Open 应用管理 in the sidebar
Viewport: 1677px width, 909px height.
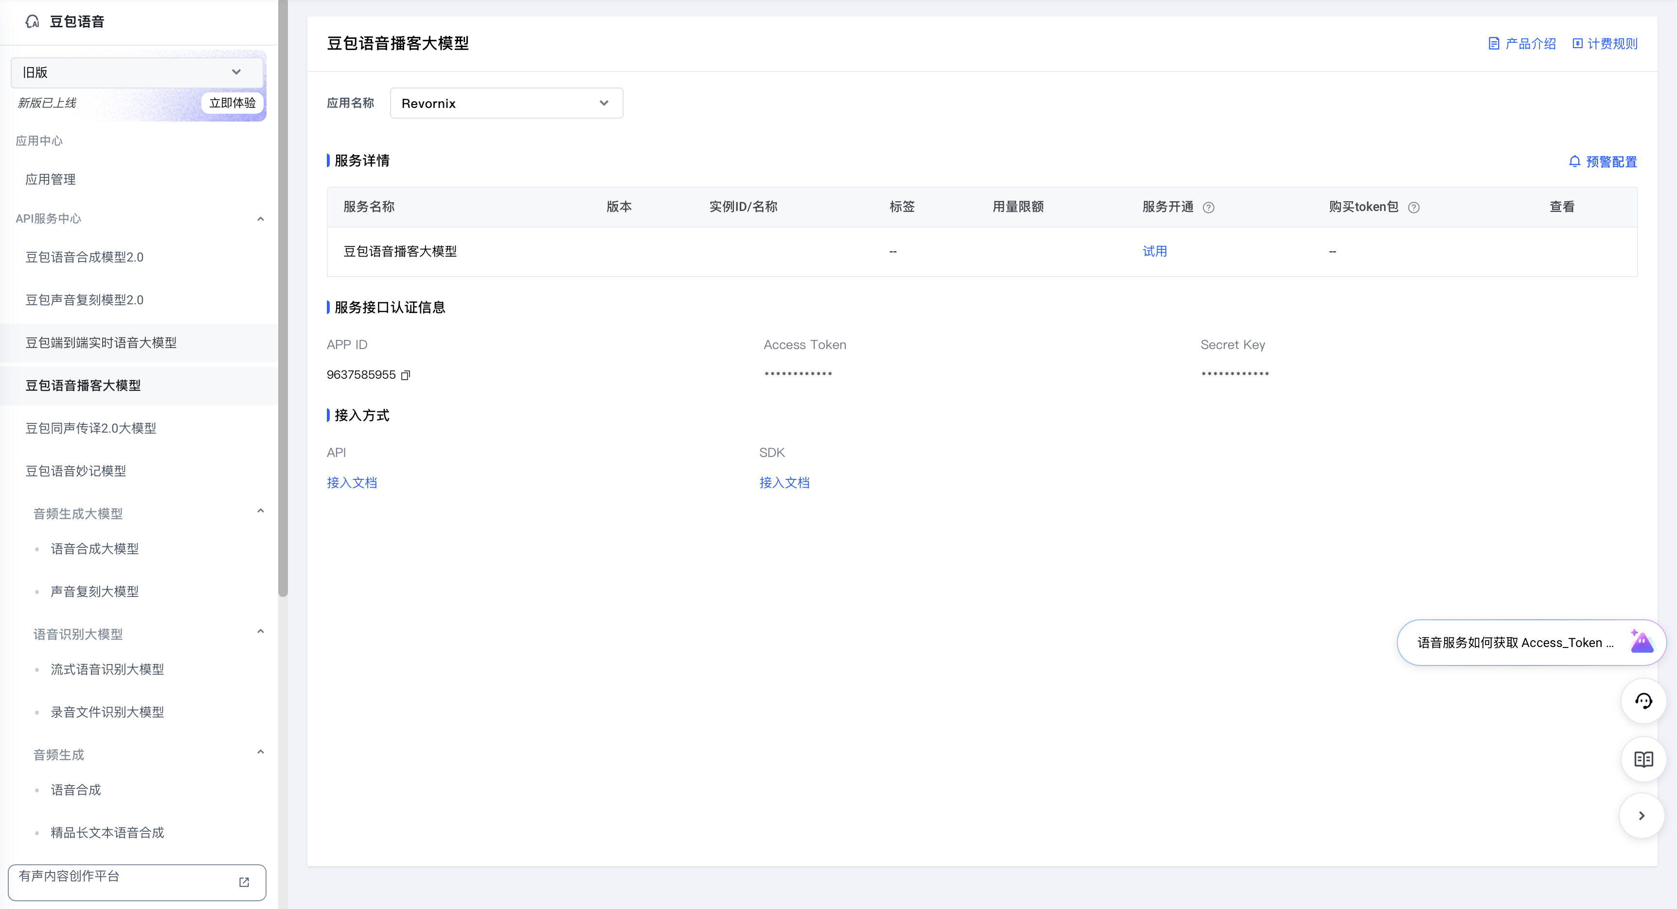click(51, 179)
